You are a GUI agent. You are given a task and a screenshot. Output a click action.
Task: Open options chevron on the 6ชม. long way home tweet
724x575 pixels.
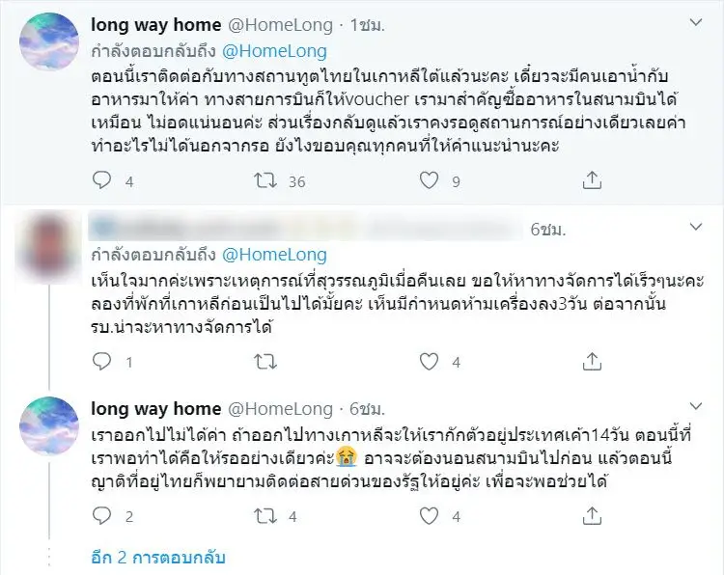[x=693, y=408]
